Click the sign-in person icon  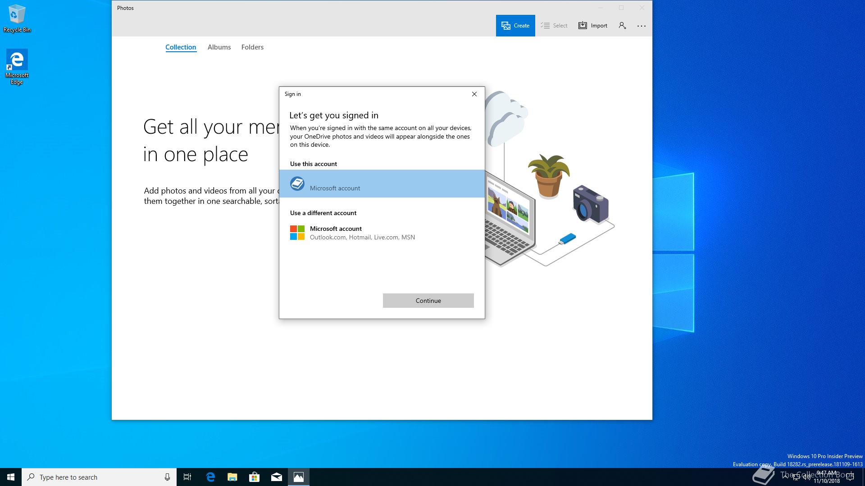coord(622,26)
